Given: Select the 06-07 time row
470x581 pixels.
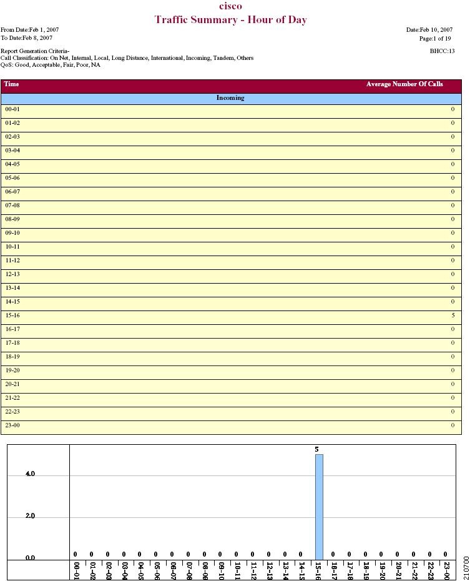Looking at the screenshot, I should 231,194.
